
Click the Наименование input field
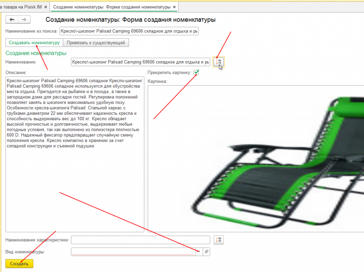click(140, 62)
